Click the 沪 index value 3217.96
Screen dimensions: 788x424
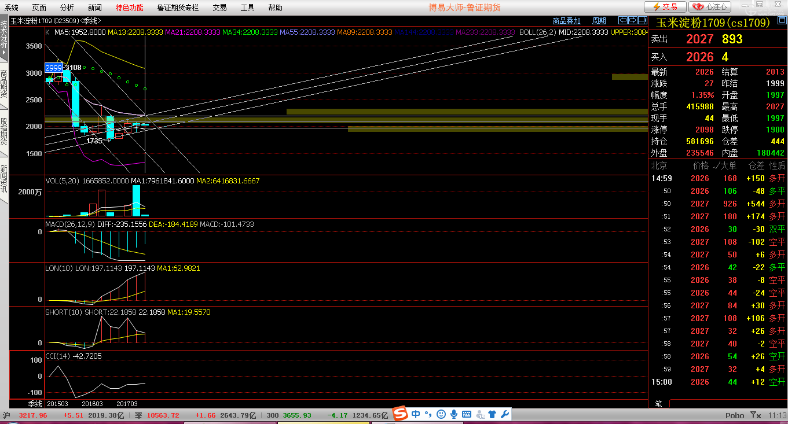[x=33, y=415]
